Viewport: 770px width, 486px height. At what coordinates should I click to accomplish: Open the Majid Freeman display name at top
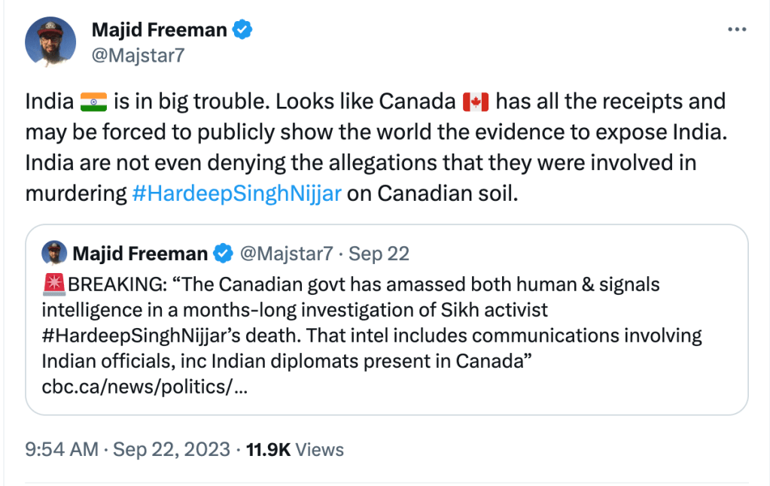point(159,29)
